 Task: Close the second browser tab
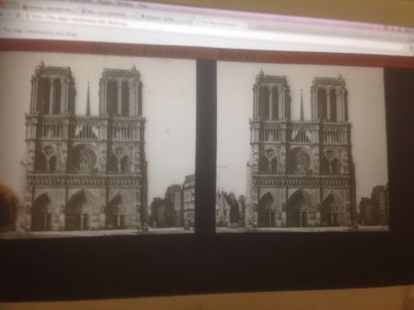132,15
